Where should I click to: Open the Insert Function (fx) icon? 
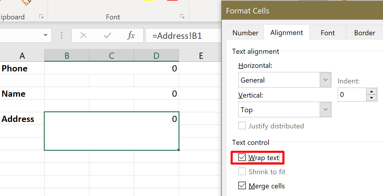pyautogui.click(x=131, y=36)
